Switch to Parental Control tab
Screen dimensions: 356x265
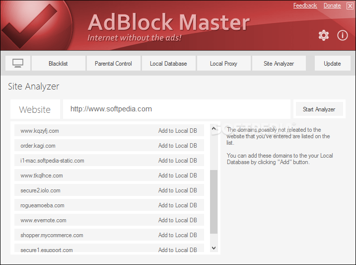(114, 63)
